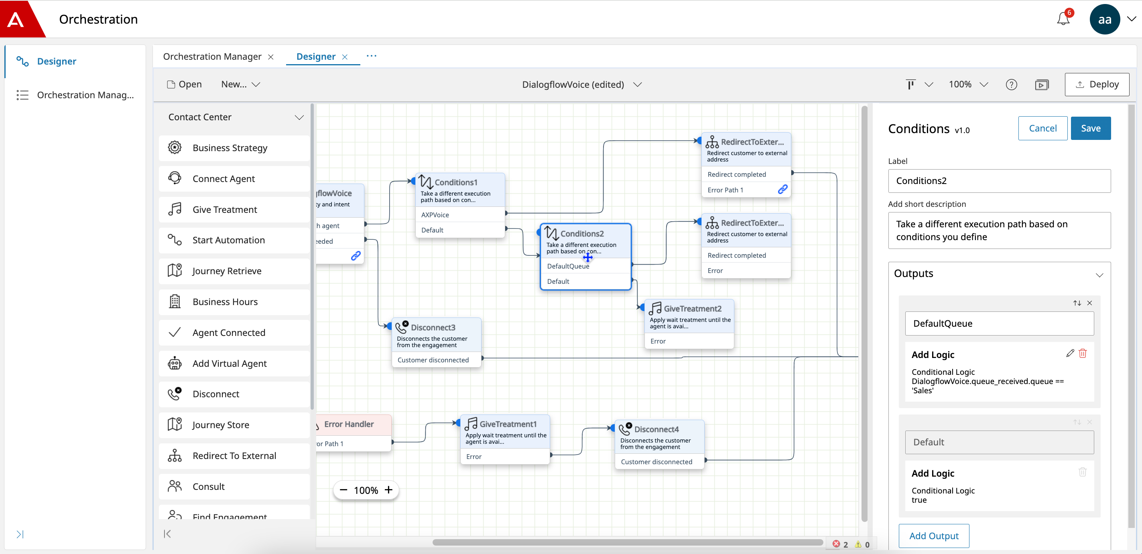Pick the Give Treatment palette item
This screenshot has height=554, width=1142.
234,210
